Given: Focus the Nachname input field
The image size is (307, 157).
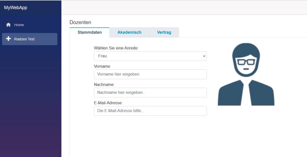Looking at the screenshot, I should pyautogui.click(x=150, y=92).
